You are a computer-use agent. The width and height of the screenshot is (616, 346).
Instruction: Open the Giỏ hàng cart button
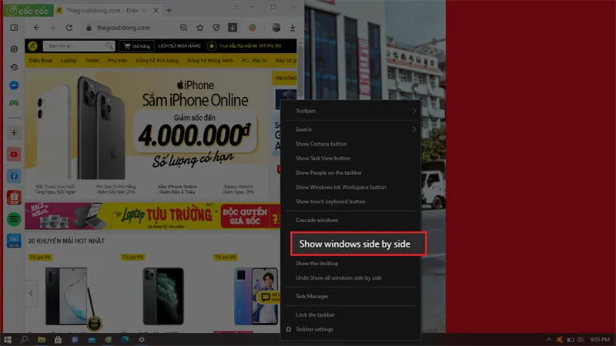coord(137,46)
